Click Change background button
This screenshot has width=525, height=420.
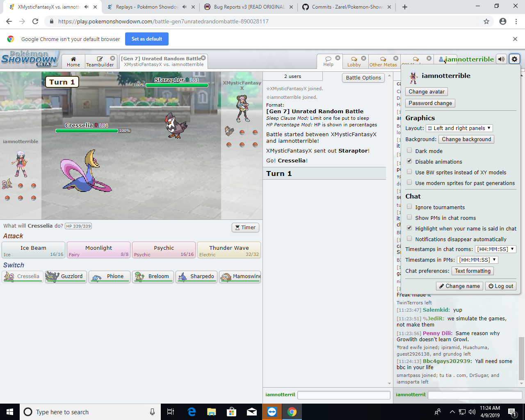coord(466,139)
